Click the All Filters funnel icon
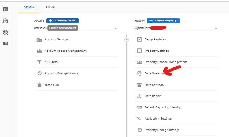This screenshot has height=137, width=229. tap(39, 62)
